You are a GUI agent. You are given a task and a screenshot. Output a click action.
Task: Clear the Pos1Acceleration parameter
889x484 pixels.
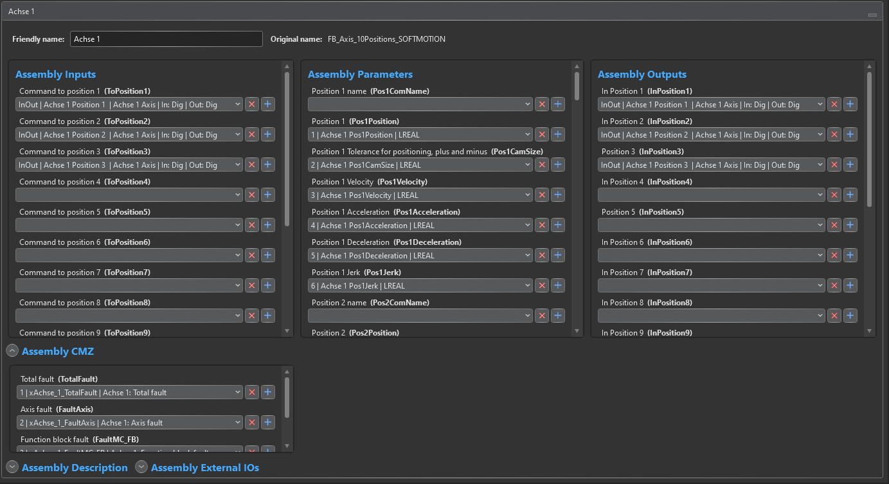pos(542,225)
